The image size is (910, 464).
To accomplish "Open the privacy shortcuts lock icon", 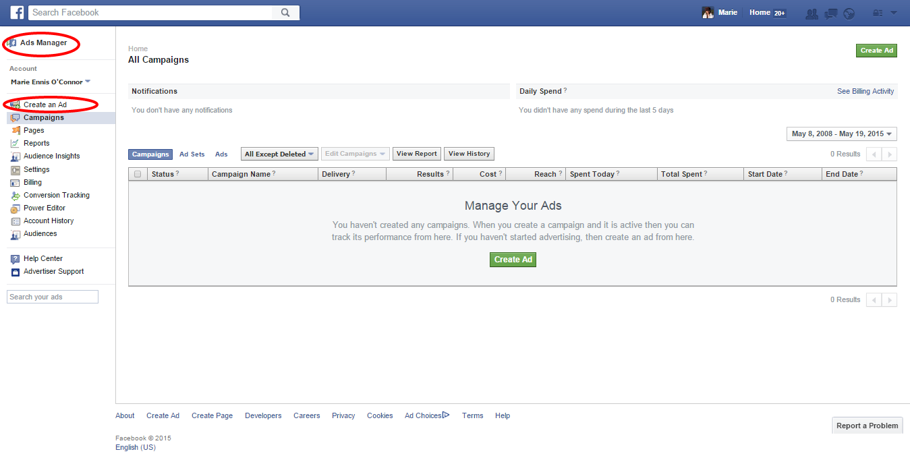I will [x=878, y=13].
